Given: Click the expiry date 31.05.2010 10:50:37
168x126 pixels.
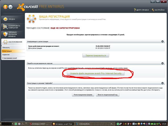Looking at the screenshot, I should pyautogui.click(x=103, y=46).
